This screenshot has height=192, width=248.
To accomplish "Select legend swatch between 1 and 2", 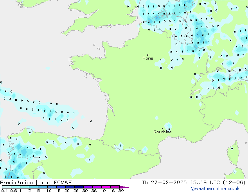I will coord(25,187).
